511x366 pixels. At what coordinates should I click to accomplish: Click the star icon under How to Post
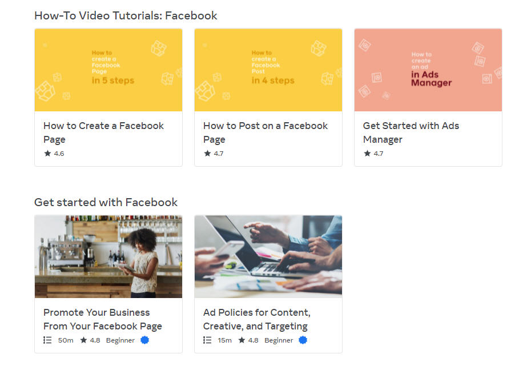(x=207, y=153)
